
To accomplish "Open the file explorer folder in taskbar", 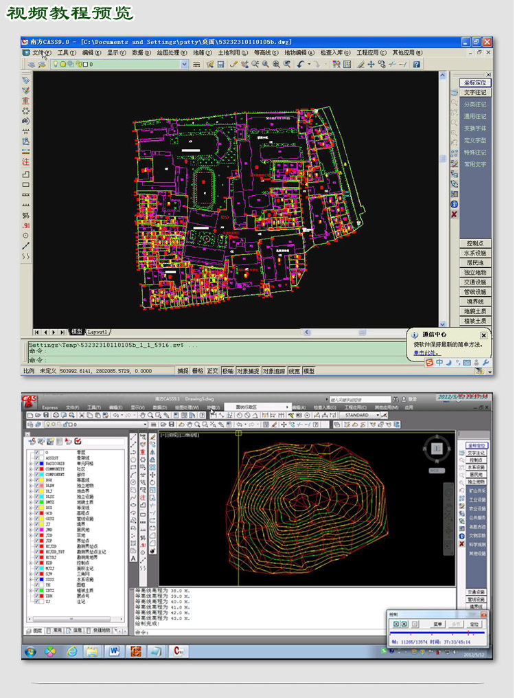I will pyautogui.click(x=93, y=652).
